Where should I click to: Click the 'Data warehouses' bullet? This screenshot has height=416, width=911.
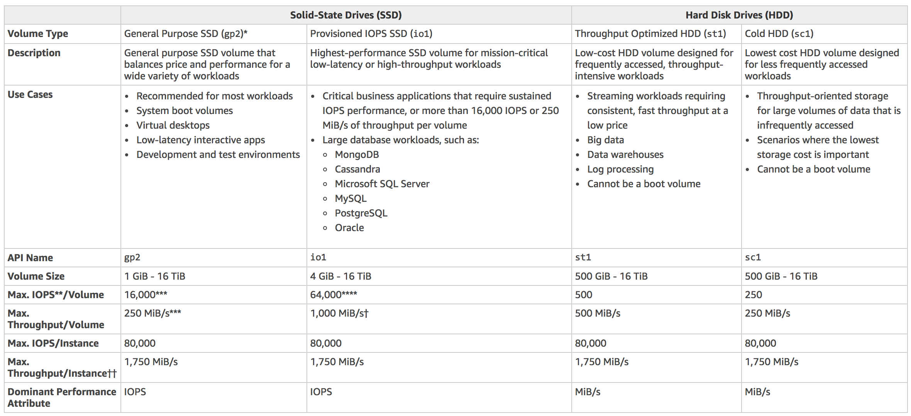[625, 154]
